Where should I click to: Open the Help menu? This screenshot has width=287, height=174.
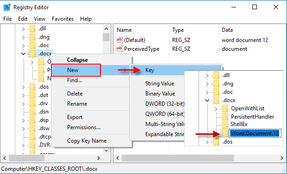point(86,19)
